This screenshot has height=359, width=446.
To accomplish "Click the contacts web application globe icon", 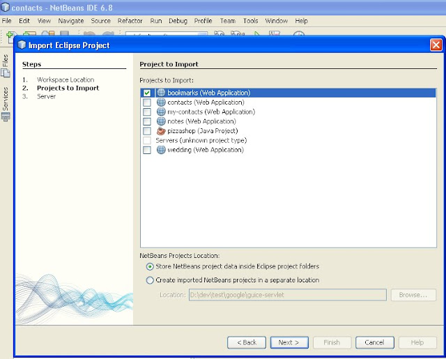I will [161, 102].
